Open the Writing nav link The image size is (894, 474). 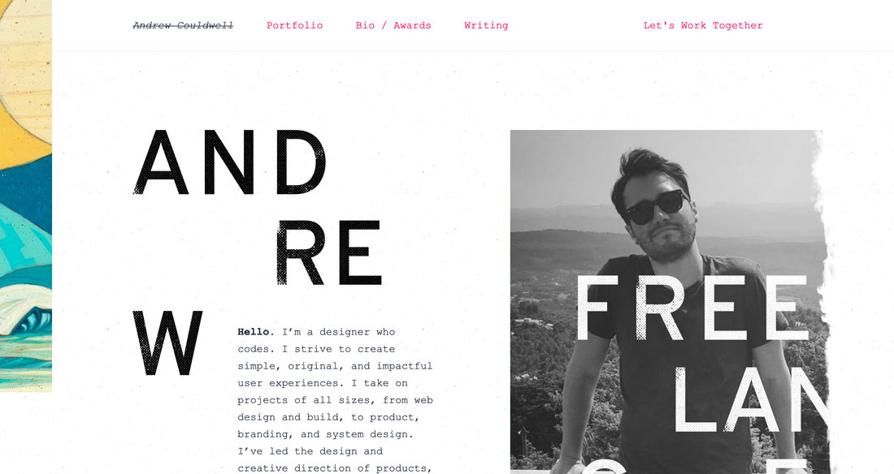(486, 26)
